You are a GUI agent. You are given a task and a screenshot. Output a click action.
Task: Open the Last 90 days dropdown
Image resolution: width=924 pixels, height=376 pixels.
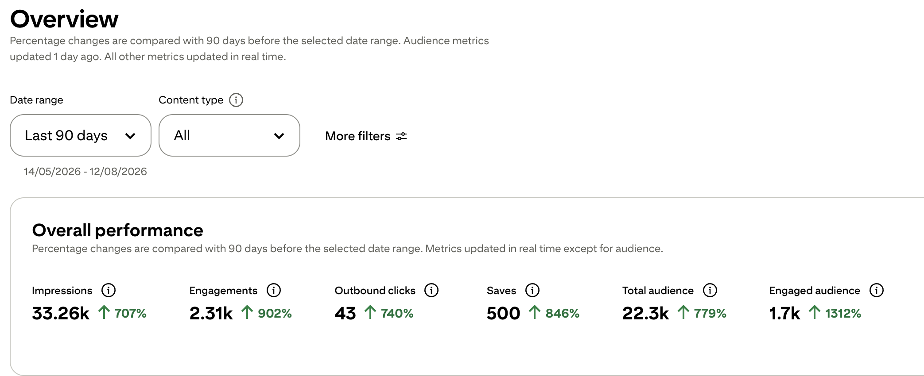(81, 135)
